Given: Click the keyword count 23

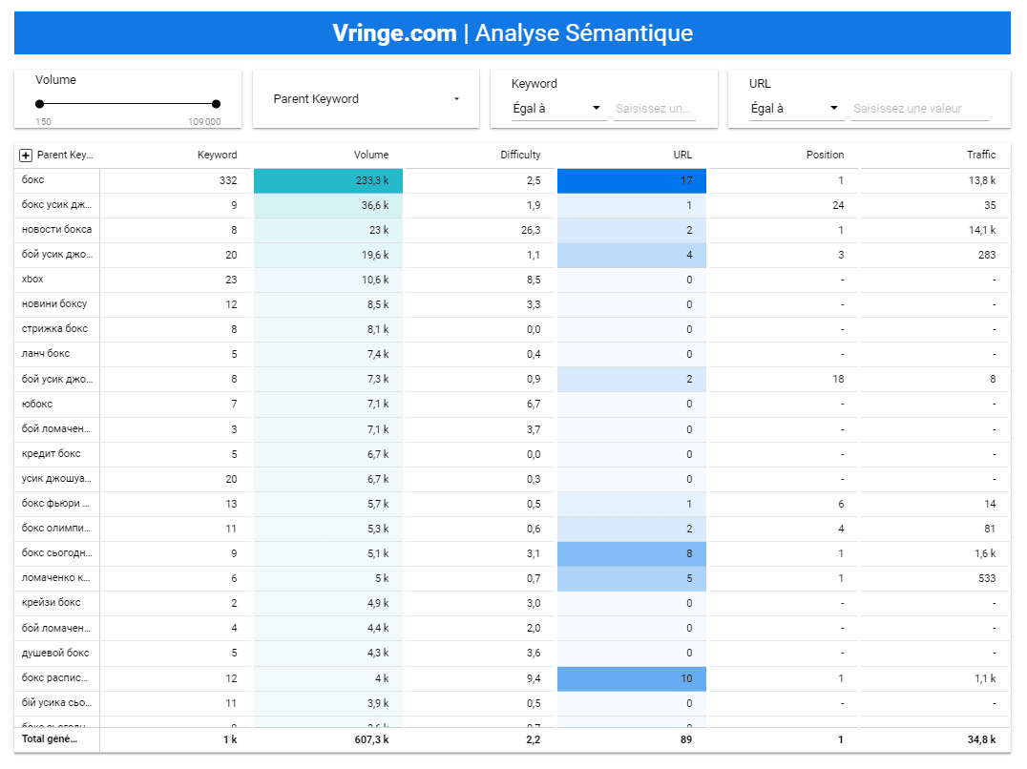Looking at the screenshot, I should [231, 281].
